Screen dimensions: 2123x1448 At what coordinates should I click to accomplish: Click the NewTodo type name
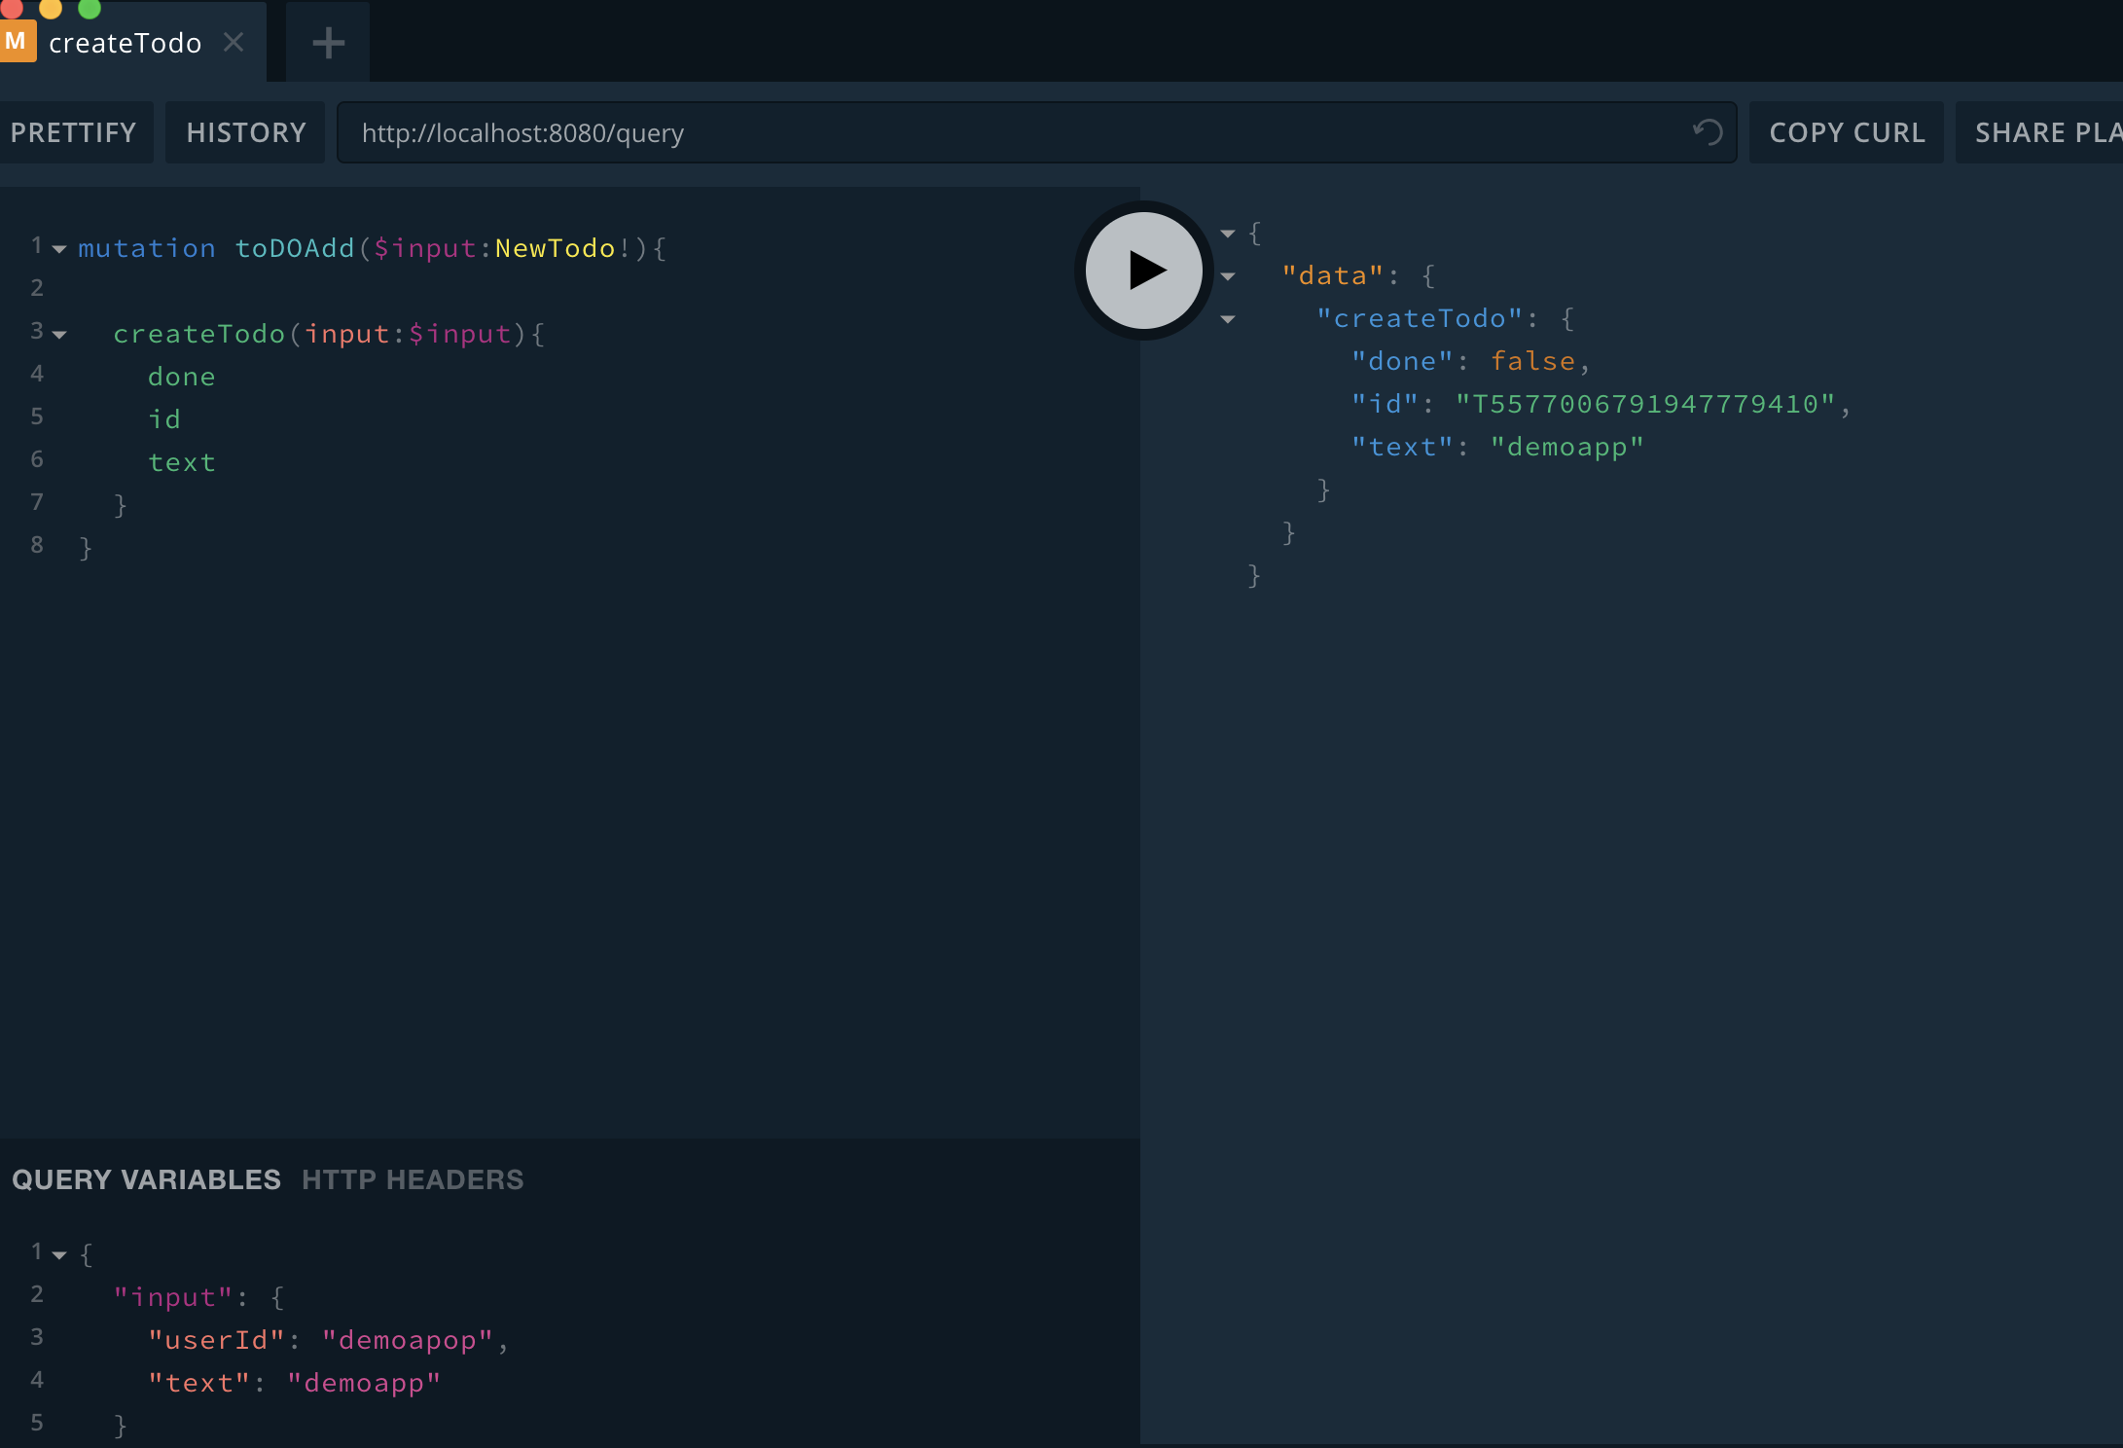[556, 248]
